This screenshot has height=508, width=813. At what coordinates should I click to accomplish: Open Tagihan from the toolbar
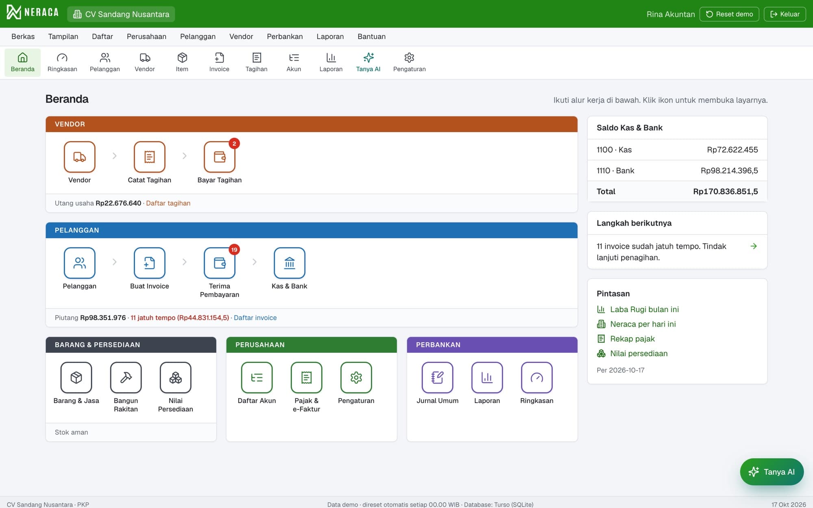coord(257,63)
